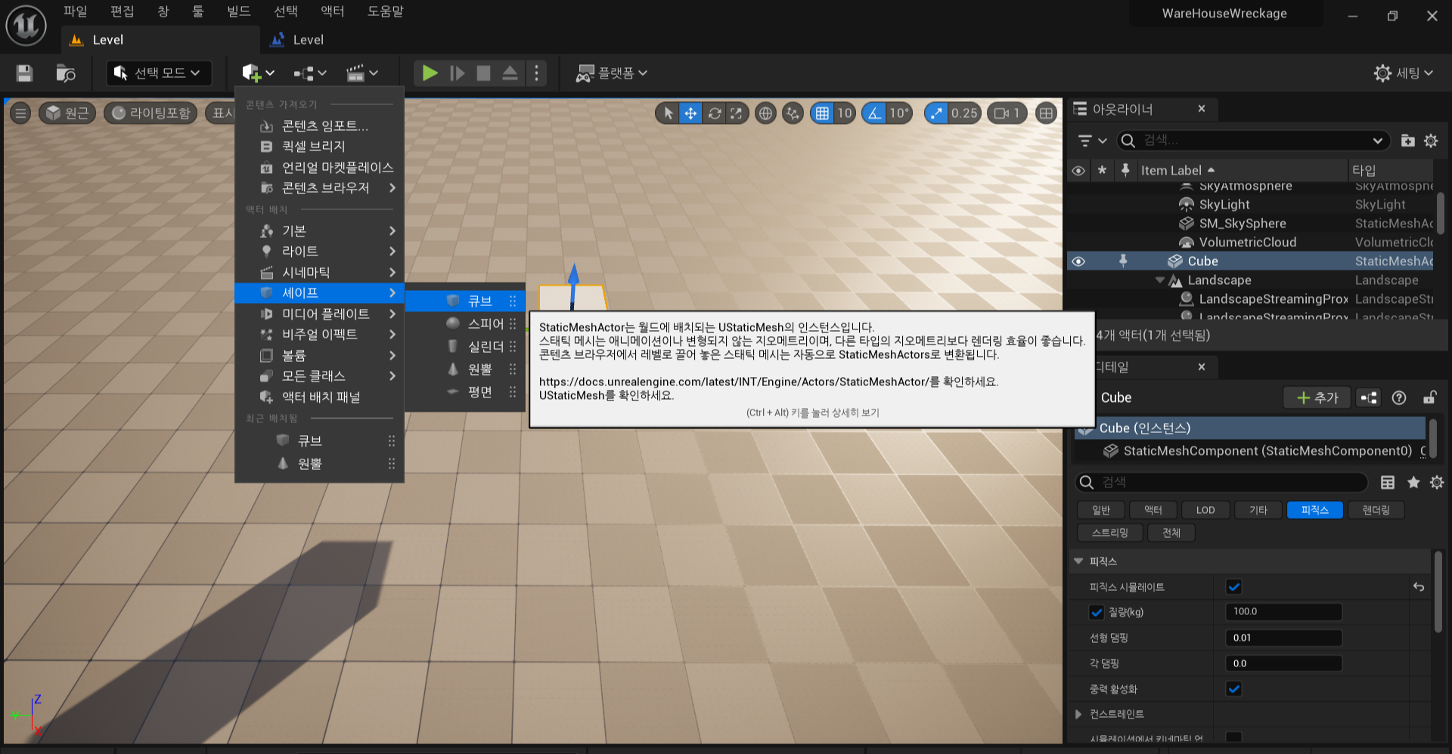Open surface snapping options icon
Viewport: 1452px width, 754px height.
(x=793, y=113)
